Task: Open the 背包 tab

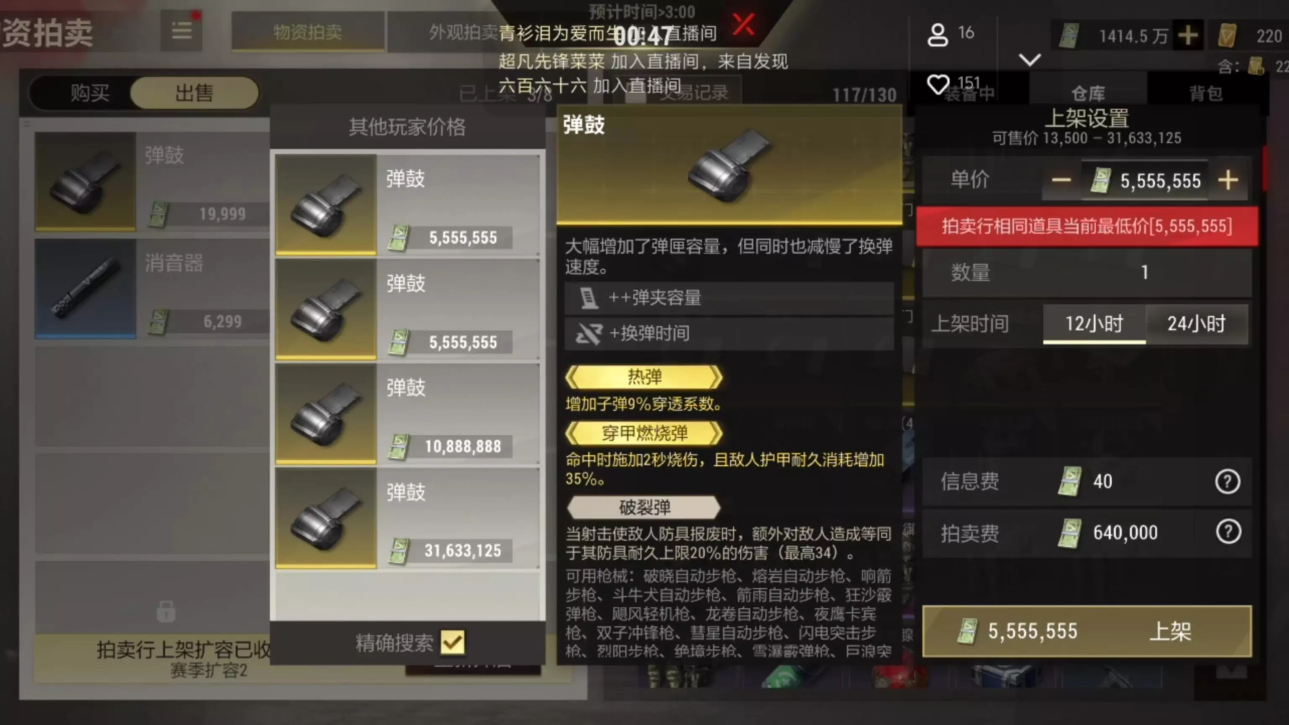Action: (x=1206, y=93)
